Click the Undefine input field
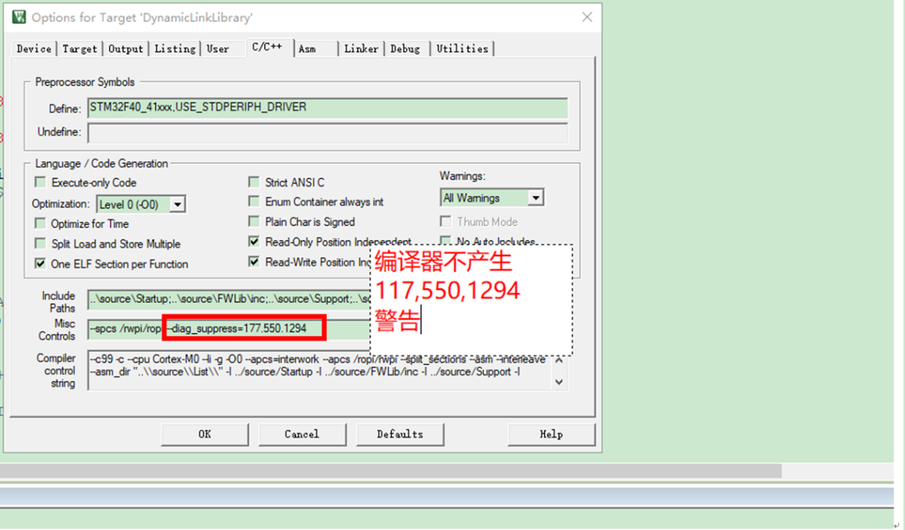This screenshot has width=905, height=530. (x=327, y=132)
